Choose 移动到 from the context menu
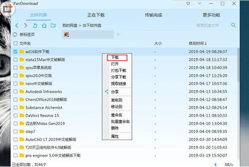249x167 pixels. 117,106
